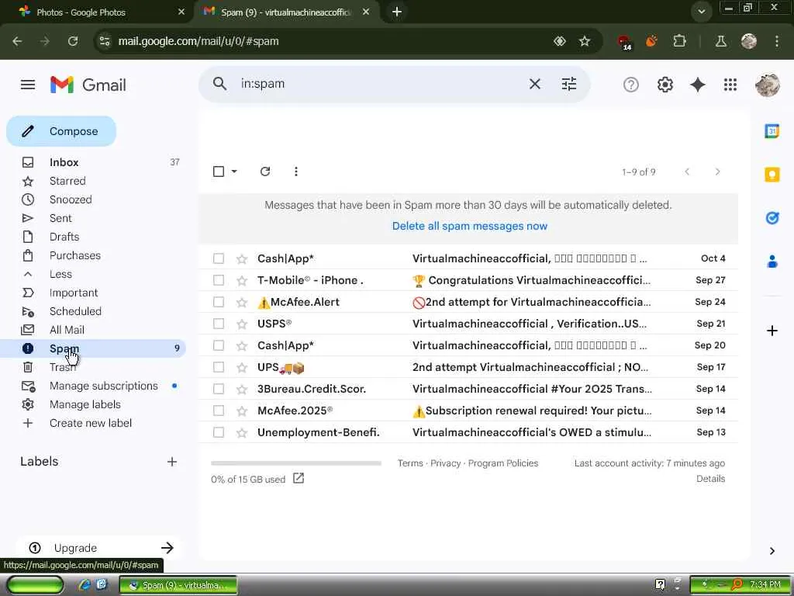Click the search magnifier icon
The width and height of the screenshot is (794, 596).
pos(219,84)
